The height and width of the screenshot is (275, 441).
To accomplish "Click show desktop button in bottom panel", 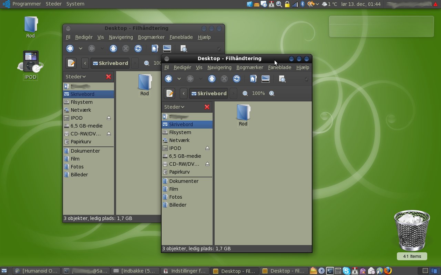I will (x=4, y=271).
